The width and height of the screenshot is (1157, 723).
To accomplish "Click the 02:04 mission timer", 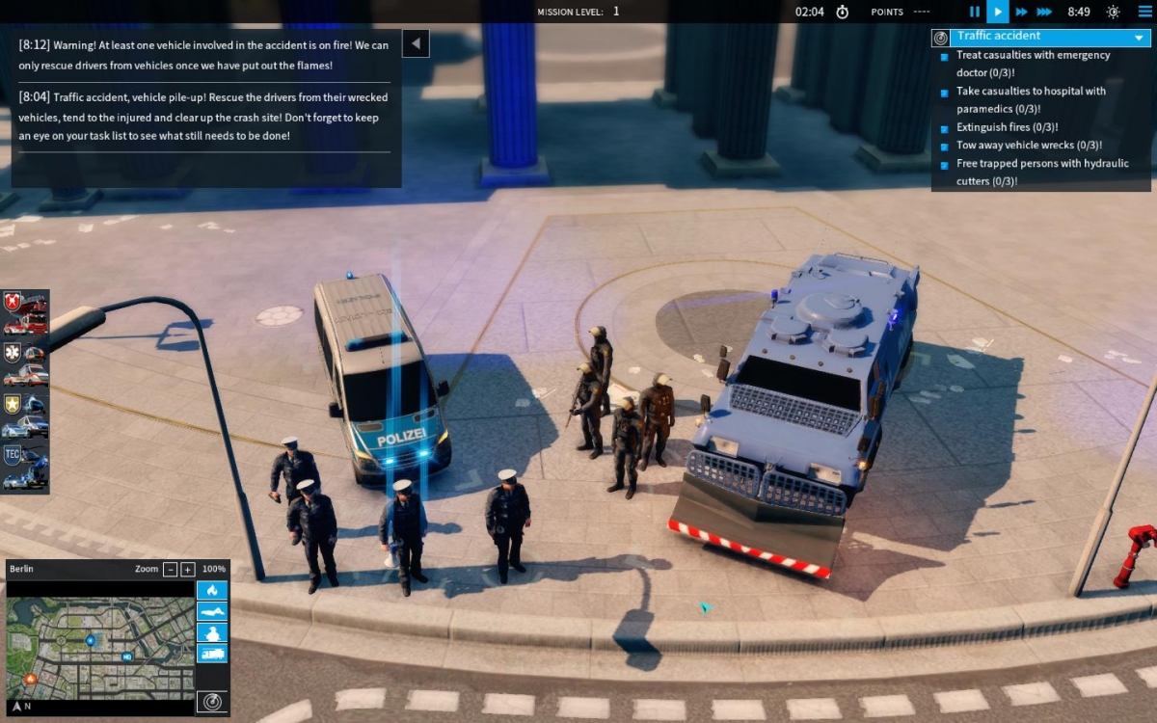I will click(810, 12).
